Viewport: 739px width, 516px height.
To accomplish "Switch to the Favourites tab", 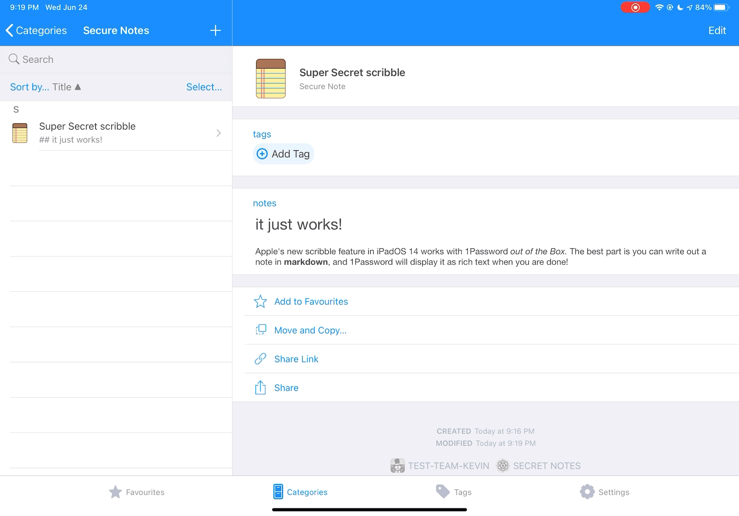I will click(137, 492).
